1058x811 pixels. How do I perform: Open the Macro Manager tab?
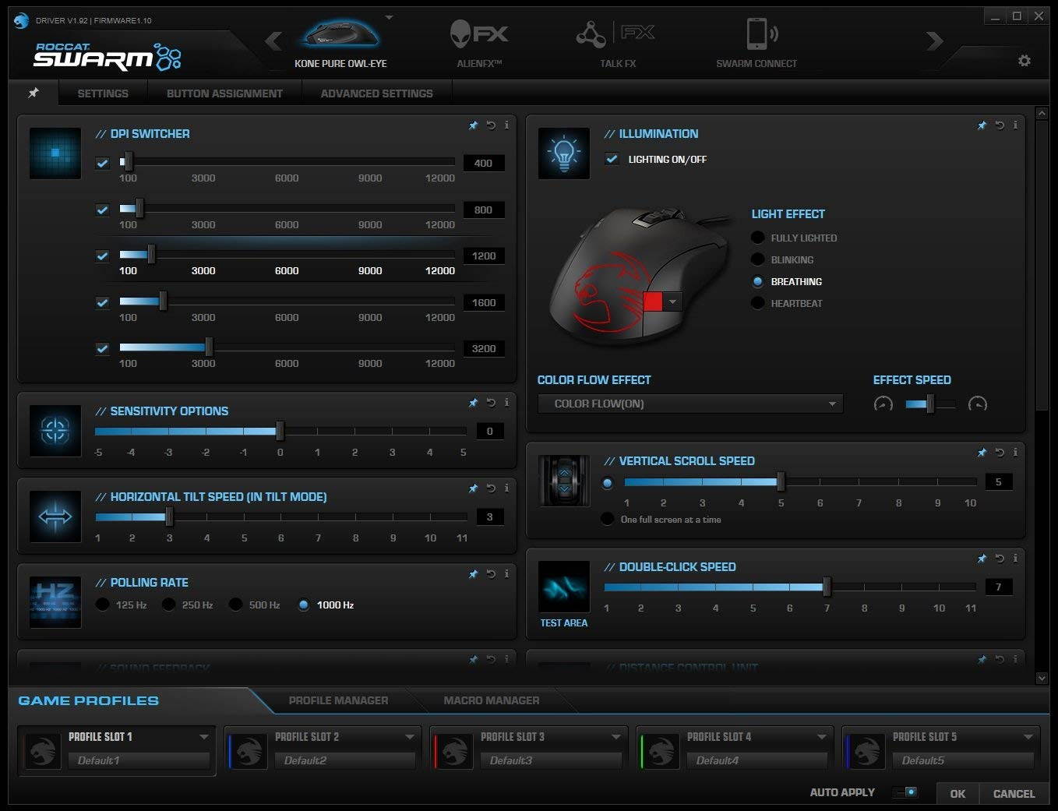coord(491,700)
